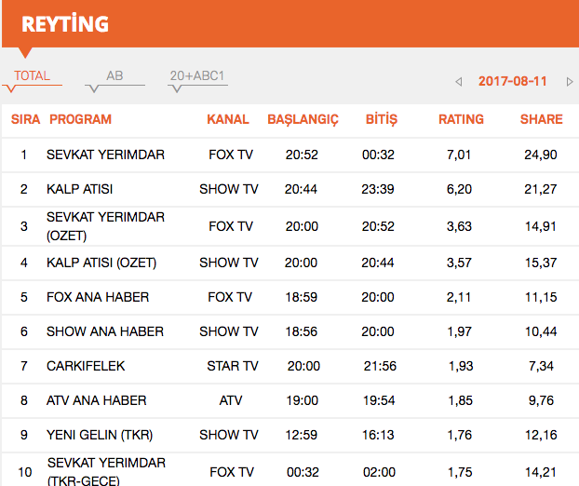Sort by the RATING column header

pos(461,119)
